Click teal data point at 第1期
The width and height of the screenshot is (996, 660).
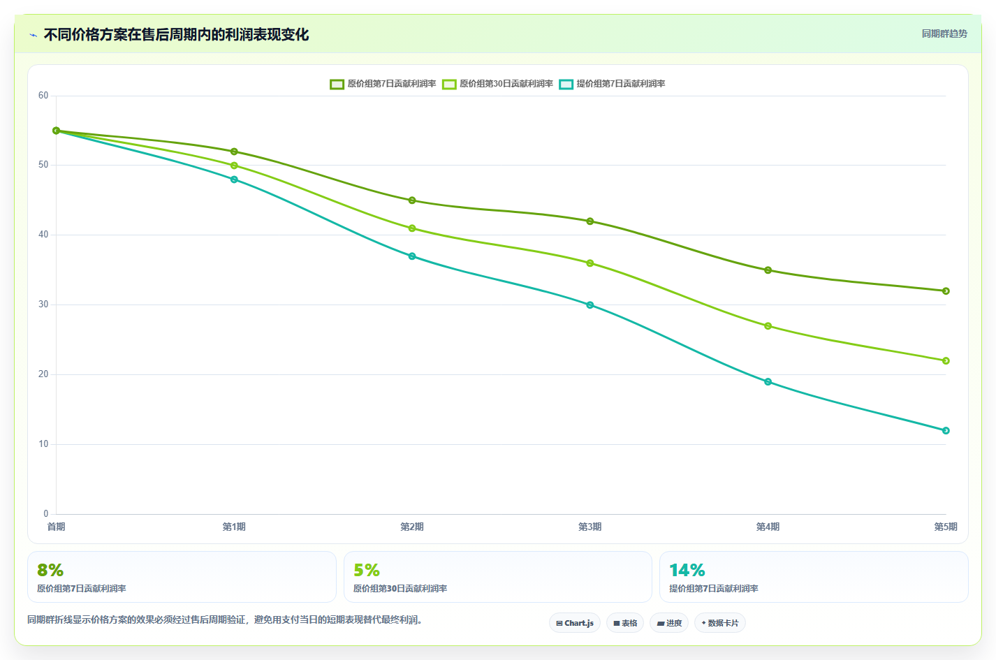point(234,179)
